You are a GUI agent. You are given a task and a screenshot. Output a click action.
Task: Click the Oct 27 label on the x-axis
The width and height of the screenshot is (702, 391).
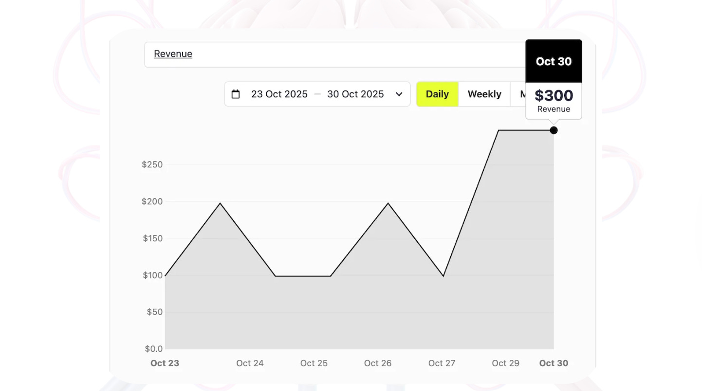pyautogui.click(x=442, y=363)
